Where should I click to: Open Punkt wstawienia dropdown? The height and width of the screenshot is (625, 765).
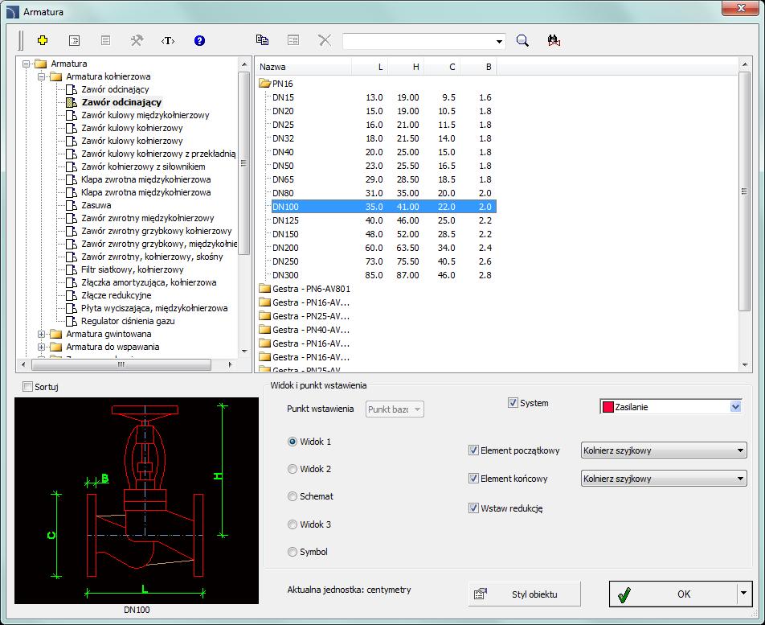[x=418, y=409]
